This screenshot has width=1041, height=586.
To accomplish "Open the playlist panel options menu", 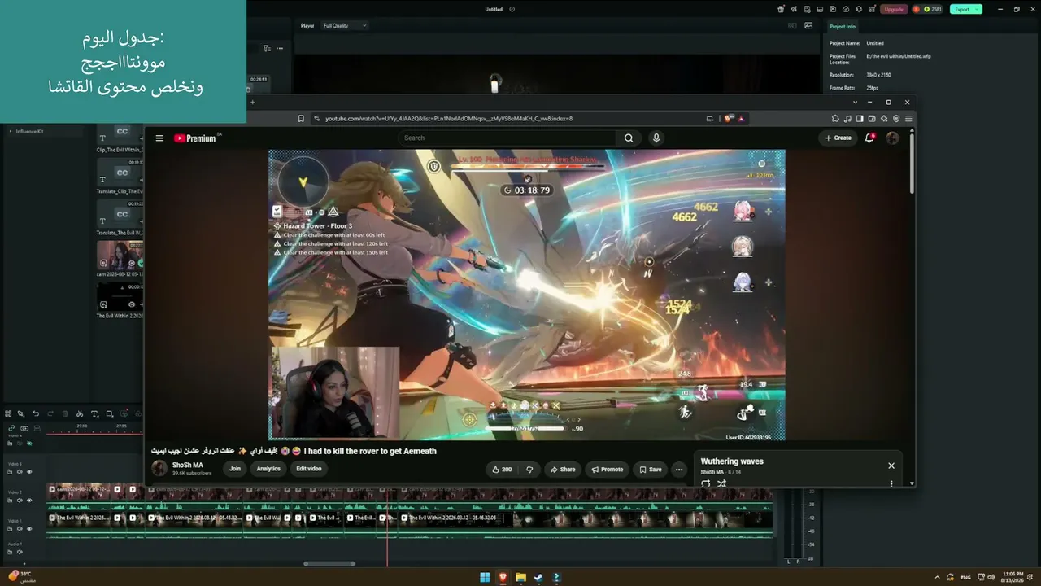I will pos(891,483).
